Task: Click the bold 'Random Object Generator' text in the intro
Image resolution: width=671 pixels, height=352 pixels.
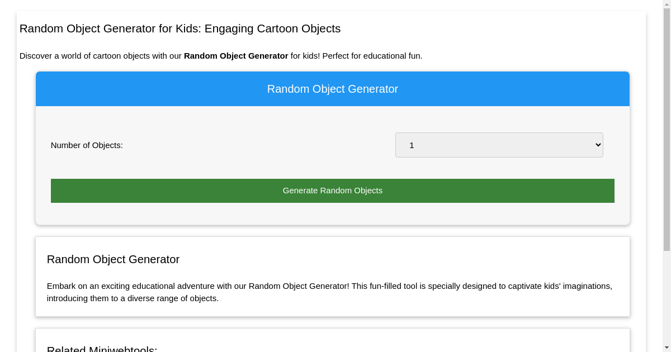Action: click(236, 56)
